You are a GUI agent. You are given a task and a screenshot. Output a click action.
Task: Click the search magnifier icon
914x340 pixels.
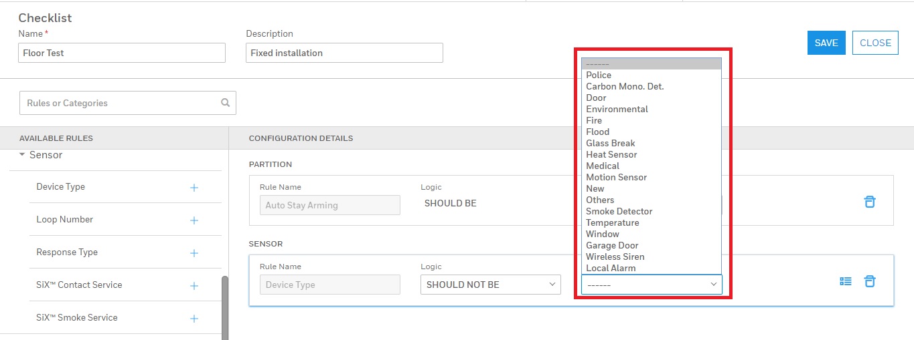226,103
